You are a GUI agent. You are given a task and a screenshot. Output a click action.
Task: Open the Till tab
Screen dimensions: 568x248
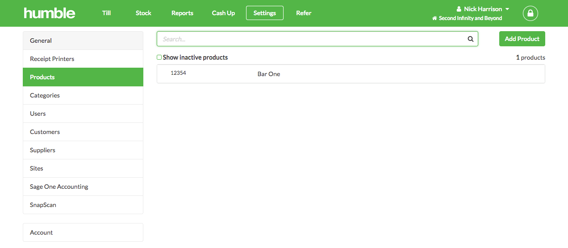[106, 13]
